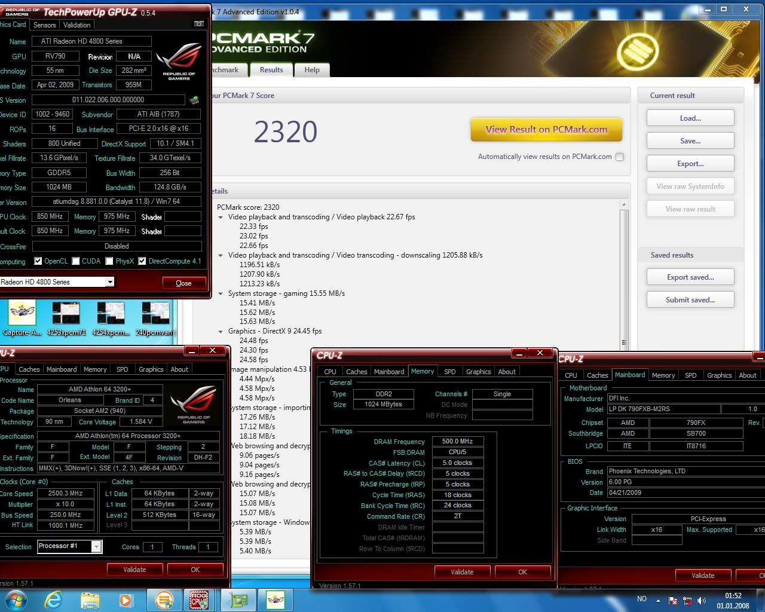Open the Radeon HD 4800 Series dropdown
The height and width of the screenshot is (612, 765).
[110, 282]
